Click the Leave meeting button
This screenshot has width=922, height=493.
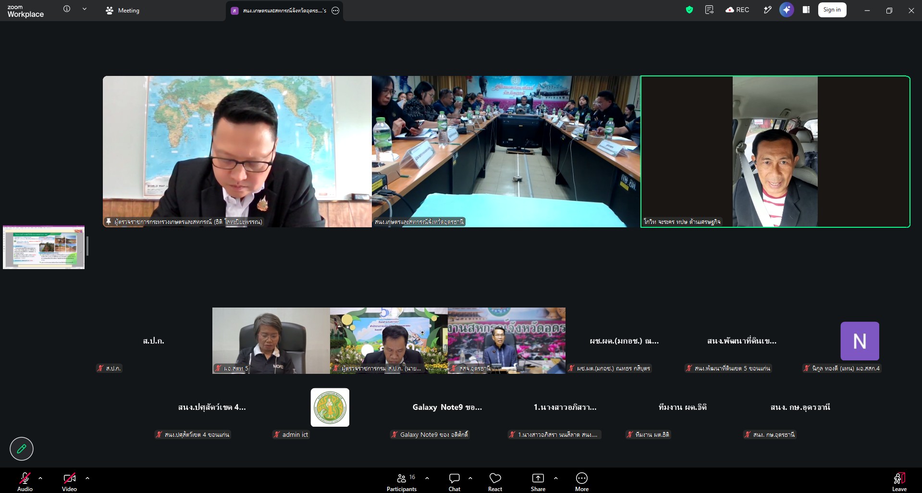[899, 481]
